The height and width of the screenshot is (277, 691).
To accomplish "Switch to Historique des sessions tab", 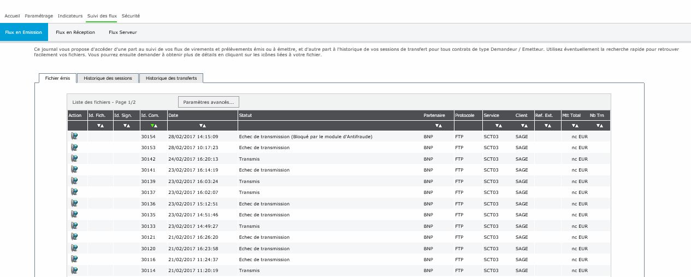I will [108, 78].
